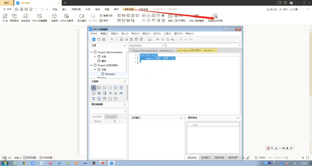Click the zoom slider handle in status bar
312x166 pixels.
[286, 158]
